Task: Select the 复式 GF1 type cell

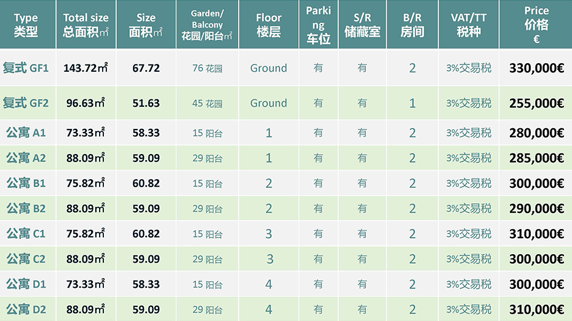Action: (x=26, y=68)
